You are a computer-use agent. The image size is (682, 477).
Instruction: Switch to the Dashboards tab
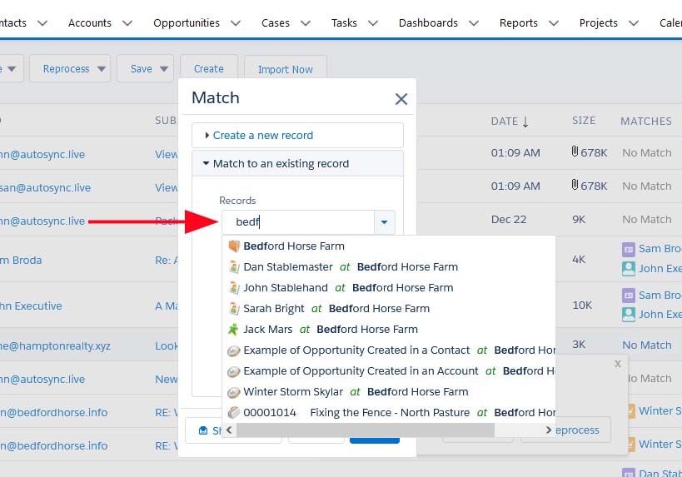[428, 23]
